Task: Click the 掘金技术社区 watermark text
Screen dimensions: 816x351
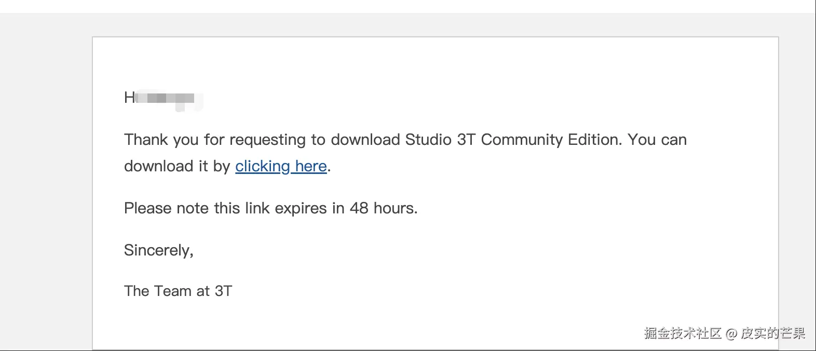Action: 683,333
